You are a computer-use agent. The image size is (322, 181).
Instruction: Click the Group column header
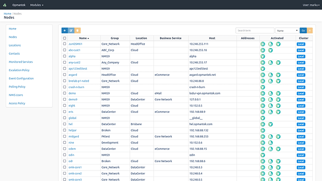click(115, 38)
